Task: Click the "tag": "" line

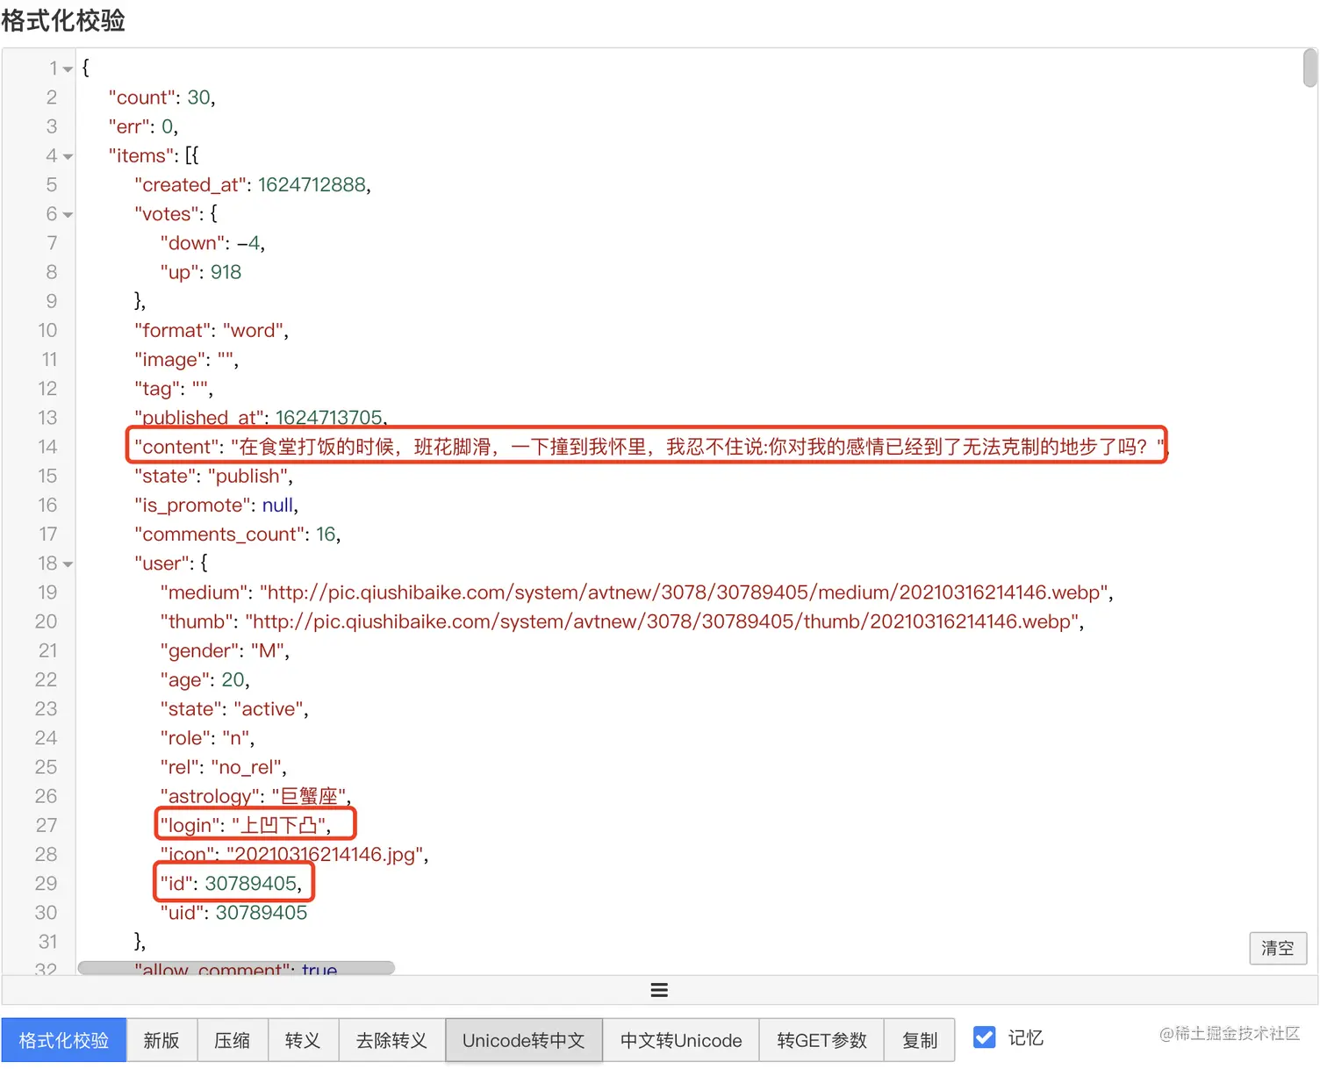Action: [174, 388]
